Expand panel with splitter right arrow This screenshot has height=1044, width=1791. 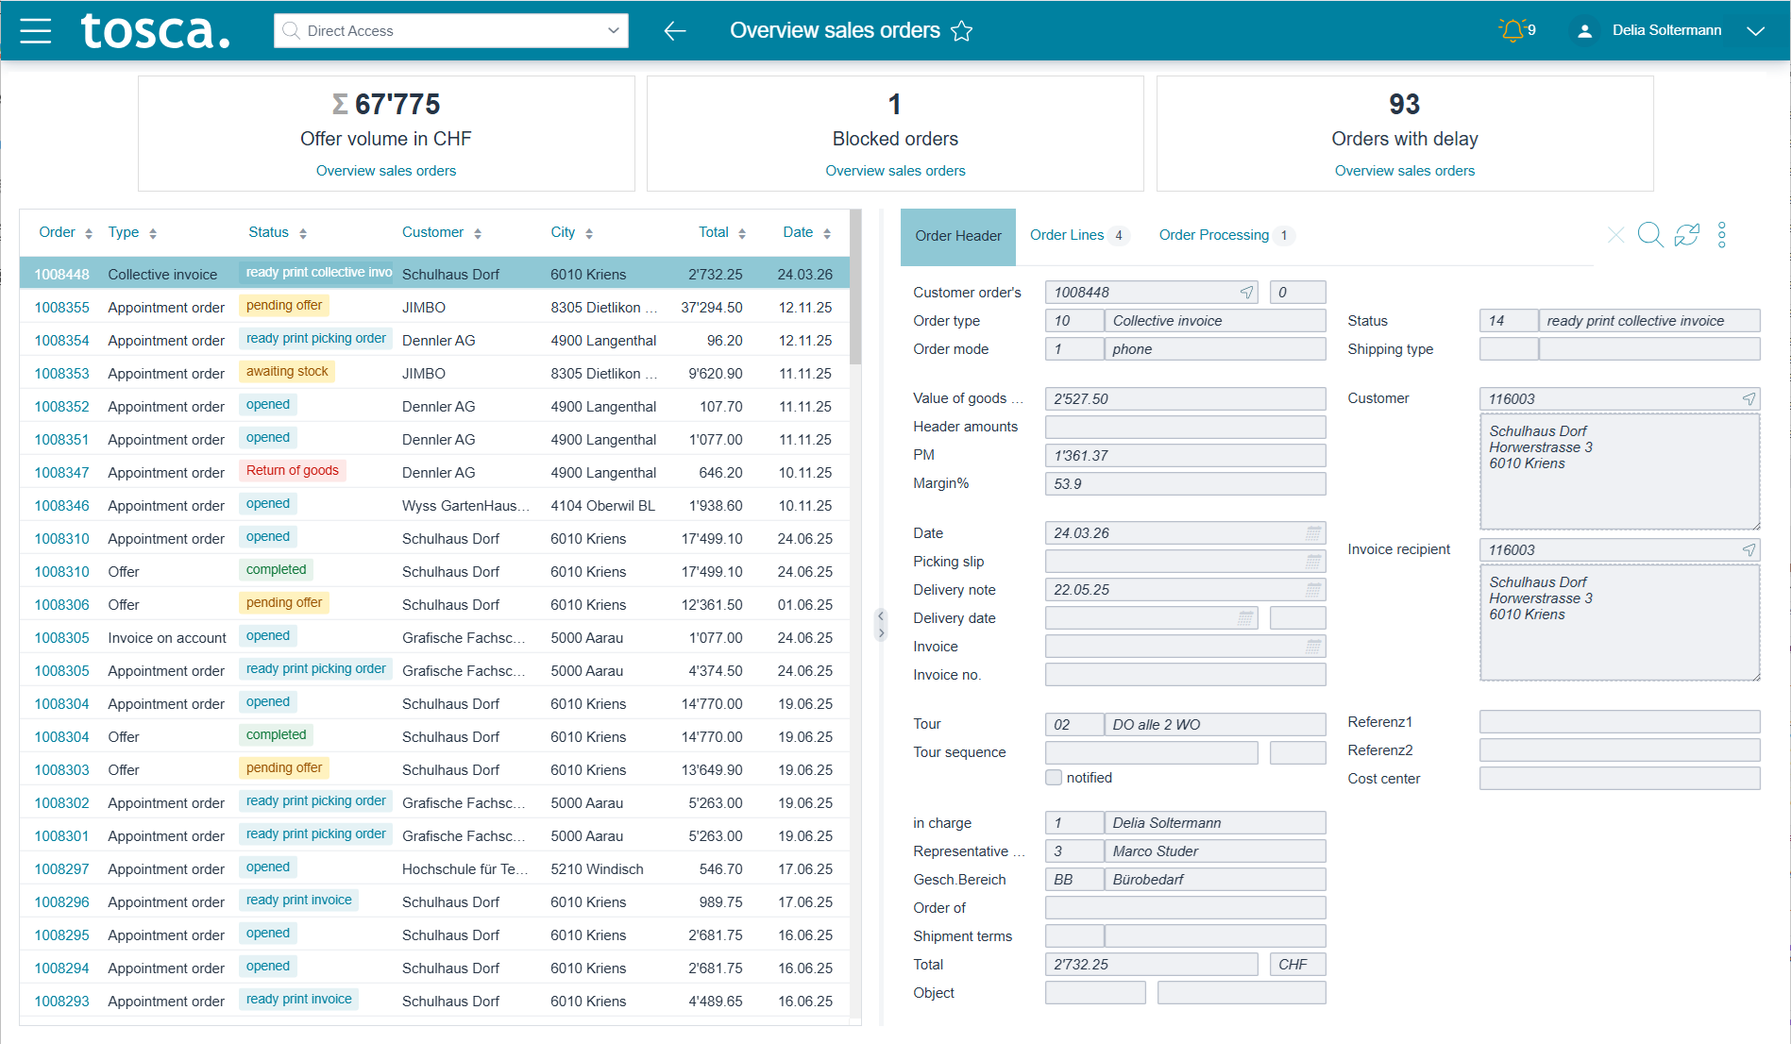pos(881,633)
